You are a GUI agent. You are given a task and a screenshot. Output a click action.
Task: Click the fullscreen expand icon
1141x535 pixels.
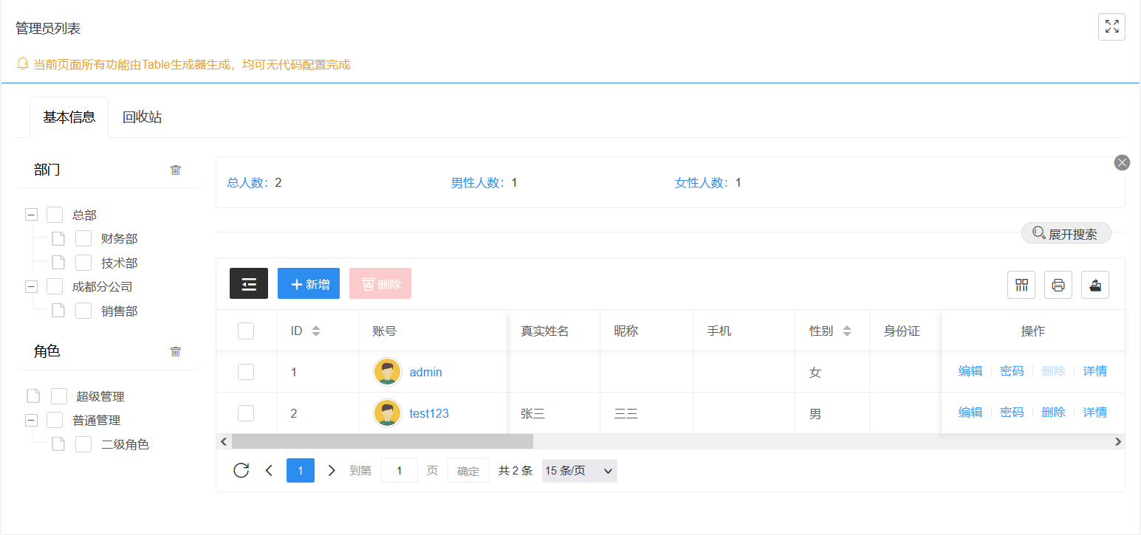[x=1111, y=27]
